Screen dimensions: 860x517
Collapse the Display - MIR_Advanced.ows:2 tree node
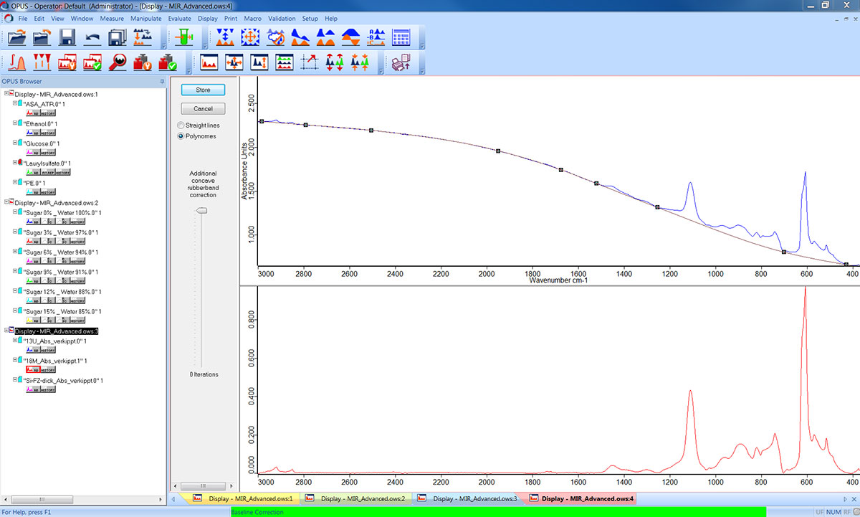6,203
